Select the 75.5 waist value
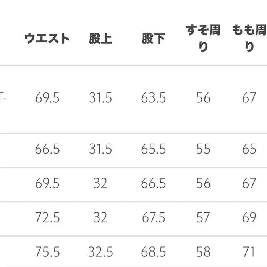This screenshot has height=267, width=267. [47, 252]
